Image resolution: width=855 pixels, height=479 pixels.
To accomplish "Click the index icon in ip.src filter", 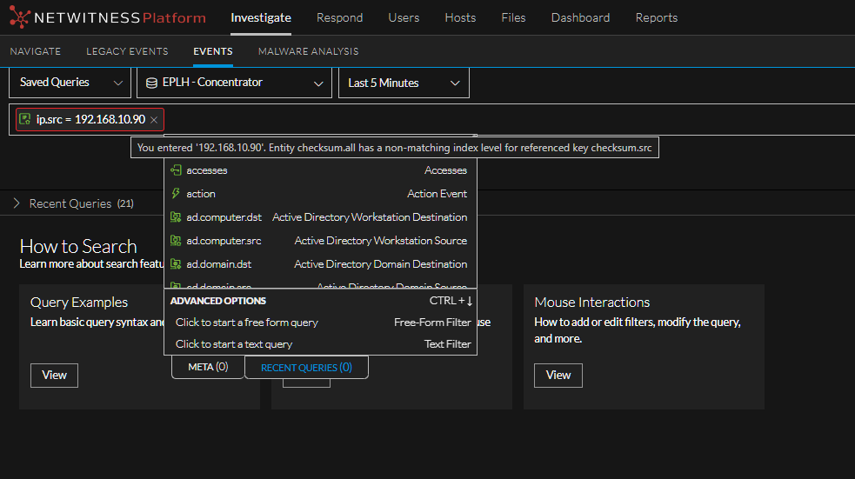I will click(26, 120).
